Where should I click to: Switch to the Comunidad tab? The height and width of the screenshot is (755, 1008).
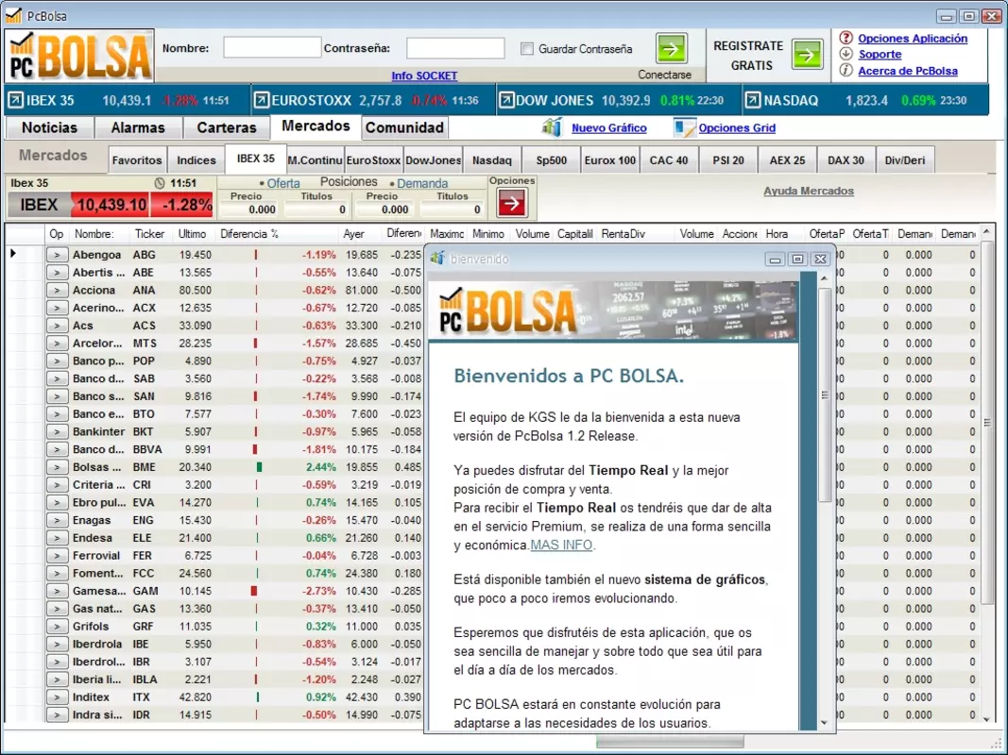point(405,127)
